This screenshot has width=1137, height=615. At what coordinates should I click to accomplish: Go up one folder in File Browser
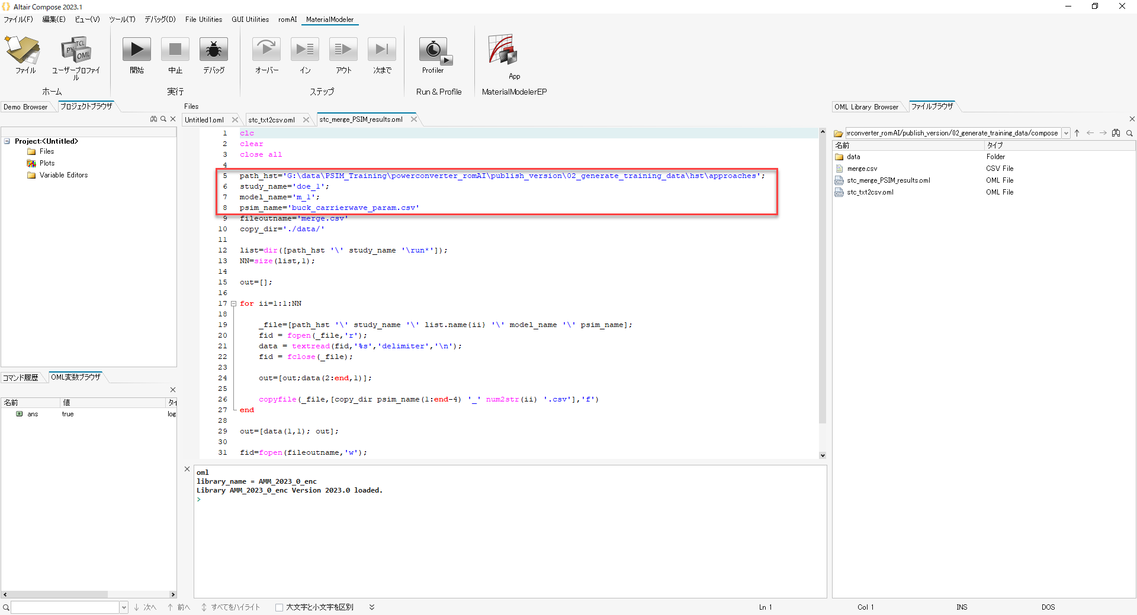(1077, 133)
